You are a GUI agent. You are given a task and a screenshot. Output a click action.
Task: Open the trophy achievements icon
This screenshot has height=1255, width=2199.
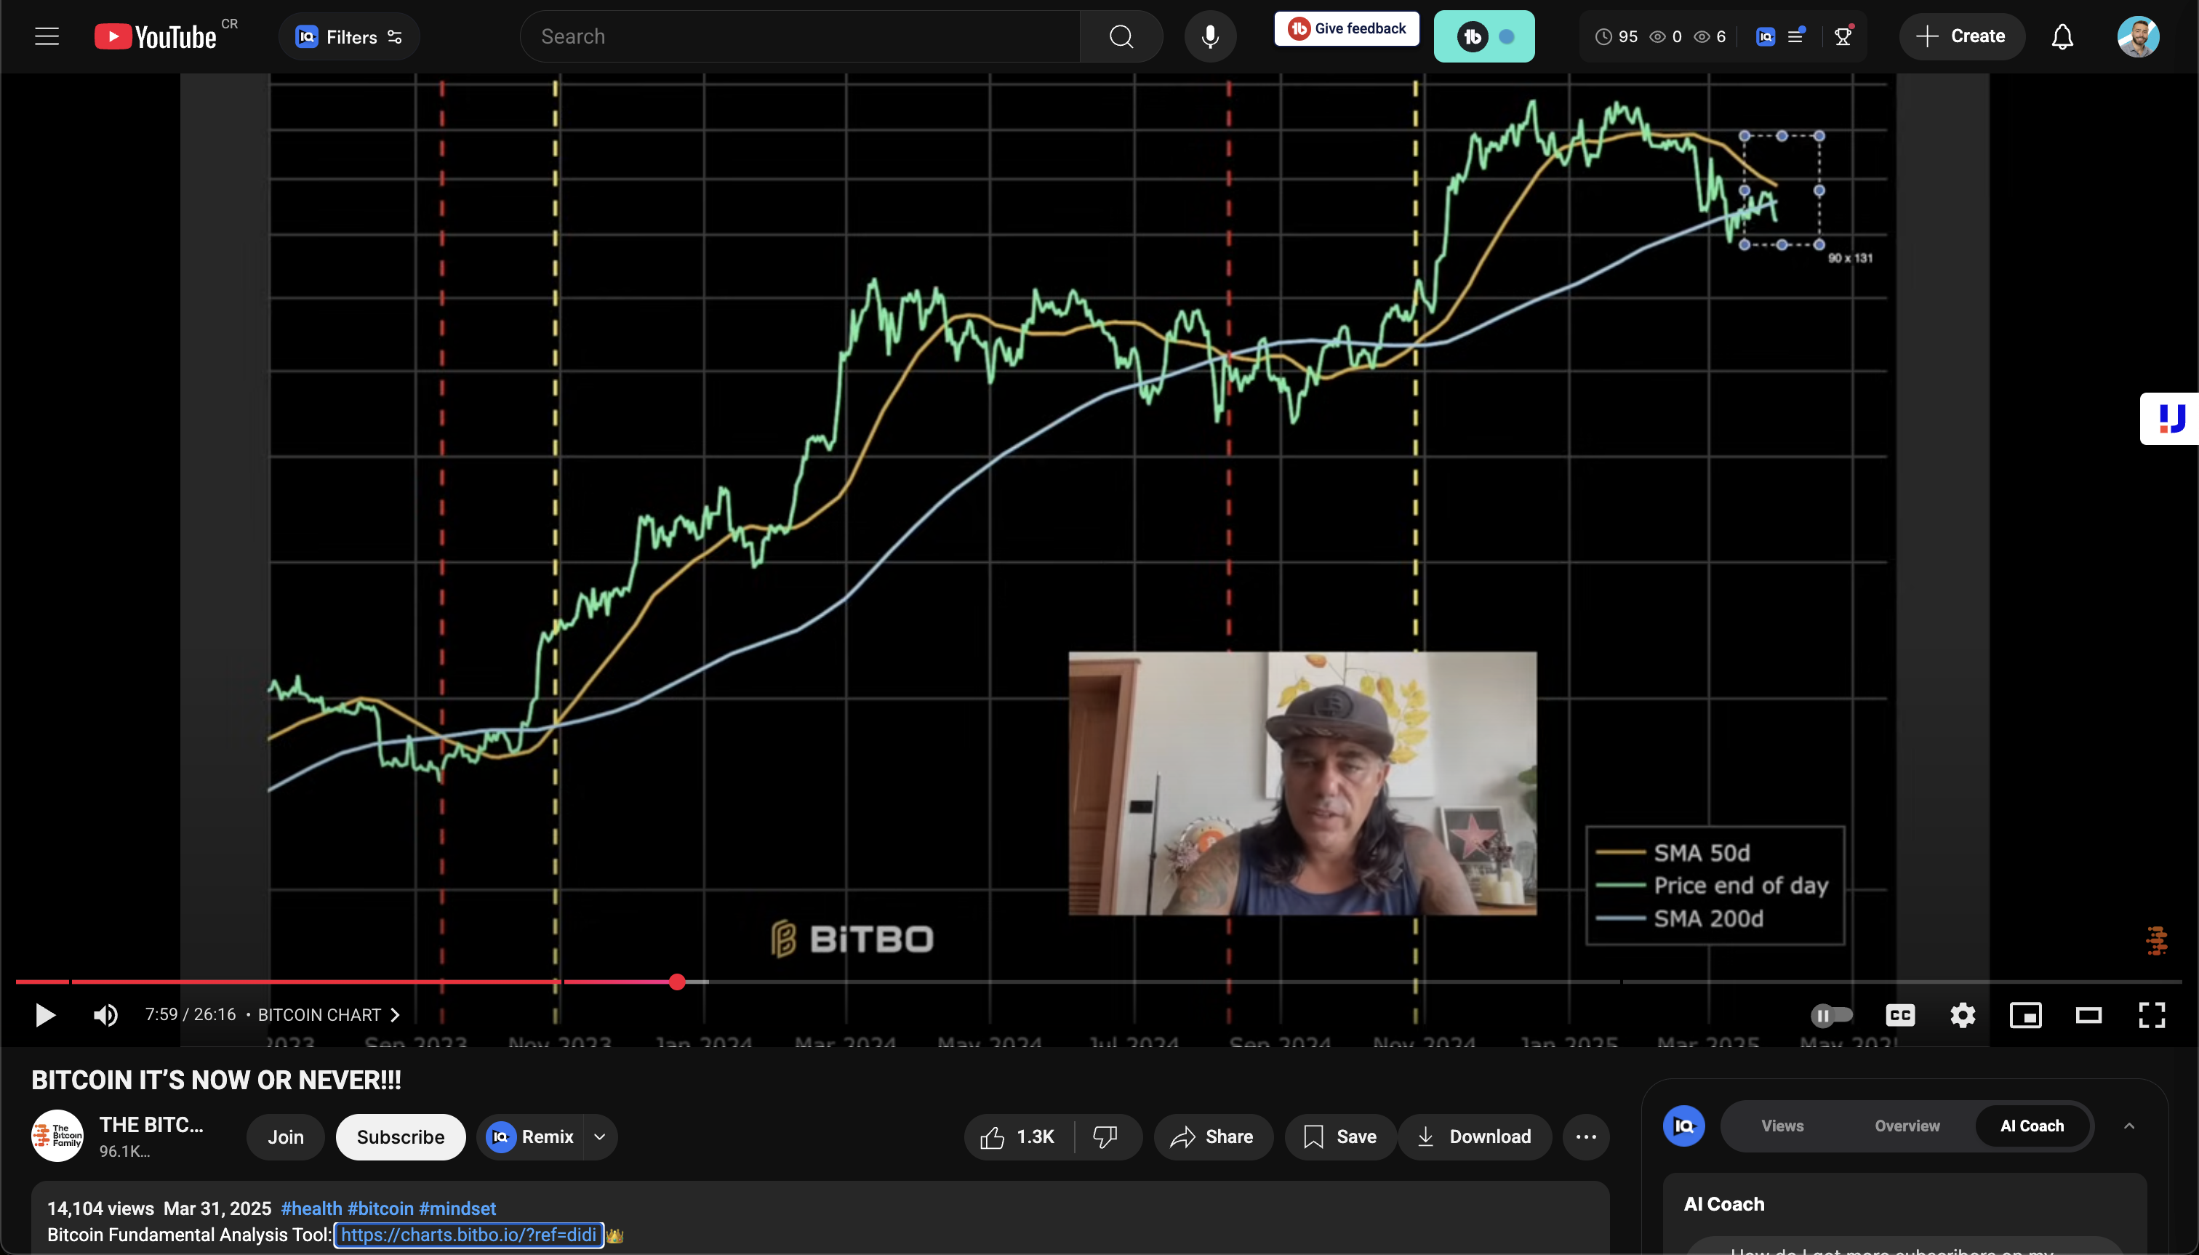pyautogui.click(x=1843, y=36)
